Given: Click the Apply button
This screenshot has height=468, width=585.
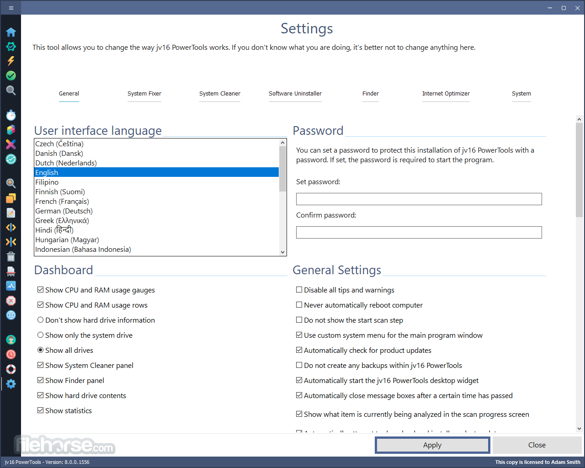Looking at the screenshot, I should 432,445.
